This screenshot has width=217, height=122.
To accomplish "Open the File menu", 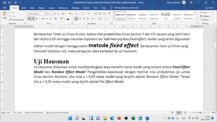I will click(x=5, y=8).
